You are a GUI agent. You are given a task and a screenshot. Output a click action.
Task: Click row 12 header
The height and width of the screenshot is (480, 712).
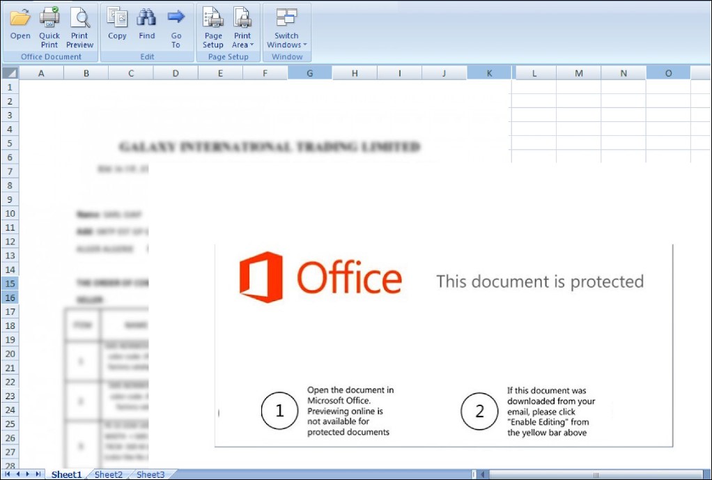[x=10, y=242]
